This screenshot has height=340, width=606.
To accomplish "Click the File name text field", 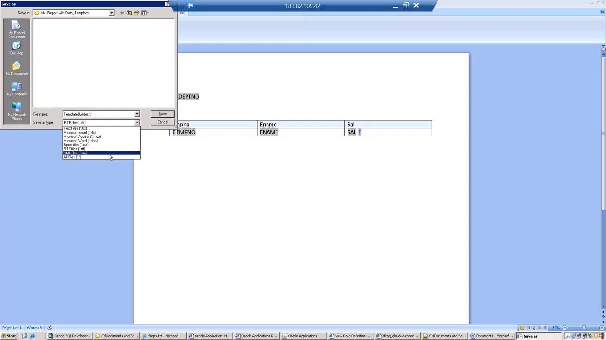I will point(98,114).
